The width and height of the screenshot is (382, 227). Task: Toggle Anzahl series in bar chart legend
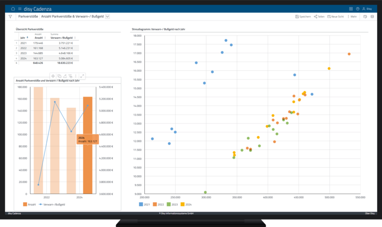29,204
